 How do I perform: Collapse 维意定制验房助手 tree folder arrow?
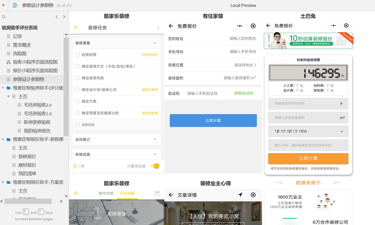[3, 88]
